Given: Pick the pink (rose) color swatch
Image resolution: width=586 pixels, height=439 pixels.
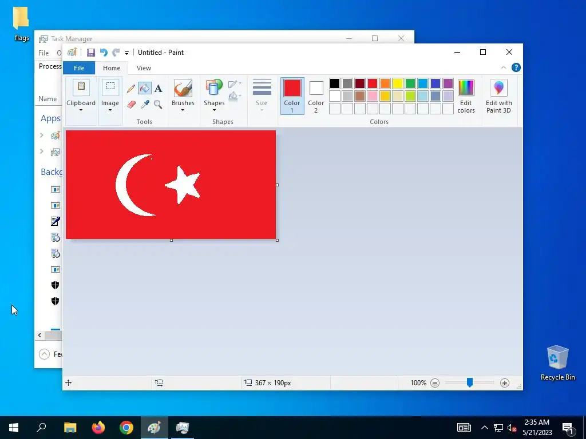Looking at the screenshot, I should (373, 96).
